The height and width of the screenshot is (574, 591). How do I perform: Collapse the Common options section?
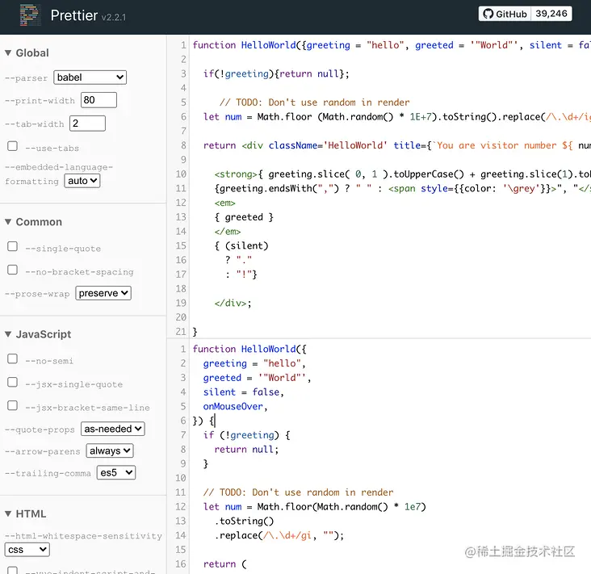[33, 222]
